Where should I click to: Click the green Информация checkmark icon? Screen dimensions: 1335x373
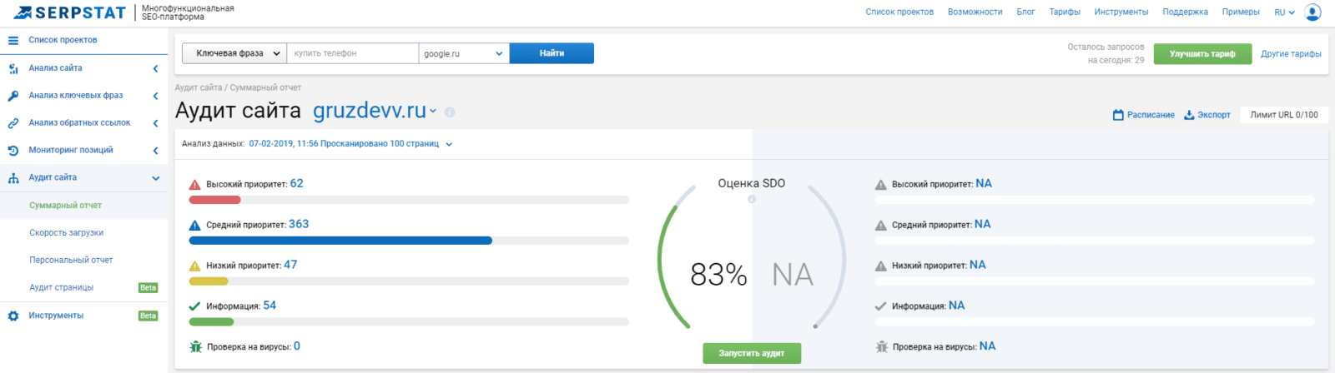pos(194,306)
